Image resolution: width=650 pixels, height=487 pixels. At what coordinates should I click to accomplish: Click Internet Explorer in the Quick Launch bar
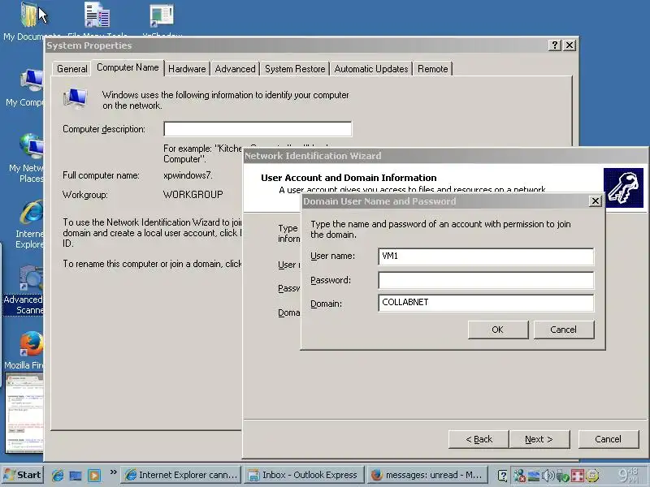pyautogui.click(x=57, y=475)
